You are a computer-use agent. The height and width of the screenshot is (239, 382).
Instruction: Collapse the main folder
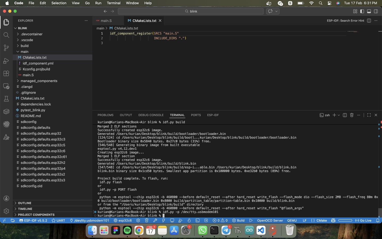click(53, 52)
